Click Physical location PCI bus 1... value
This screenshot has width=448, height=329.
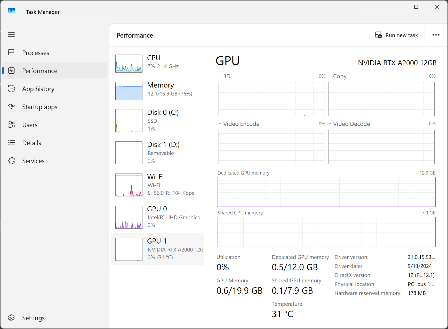click(x=421, y=284)
